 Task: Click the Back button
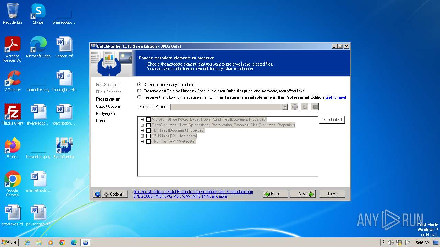(275, 194)
